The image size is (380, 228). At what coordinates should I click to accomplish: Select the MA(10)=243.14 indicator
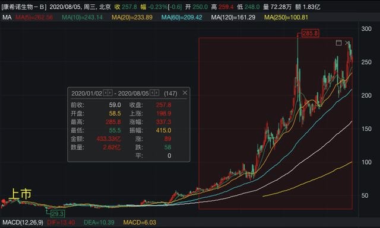coord(82,17)
